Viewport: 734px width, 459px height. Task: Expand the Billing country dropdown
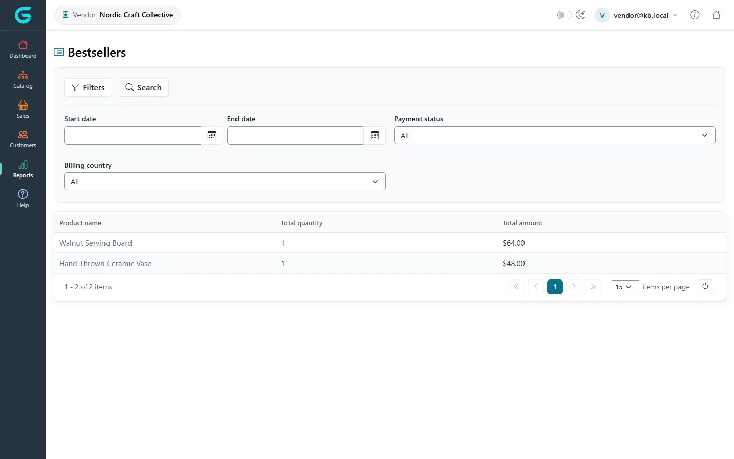click(x=225, y=182)
